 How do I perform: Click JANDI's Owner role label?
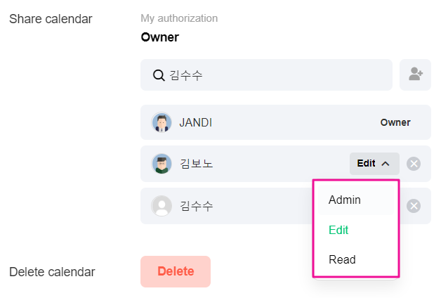click(x=395, y=122)
